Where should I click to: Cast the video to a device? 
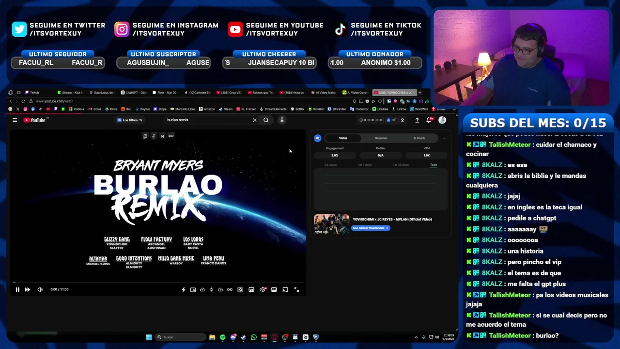point(285,289)
